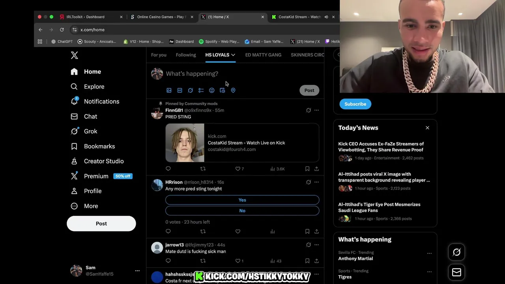Open the CostaKid Stream kick.com link card
Image resolution: width=505 pixels, height=284 pixels.
(242, 143)
